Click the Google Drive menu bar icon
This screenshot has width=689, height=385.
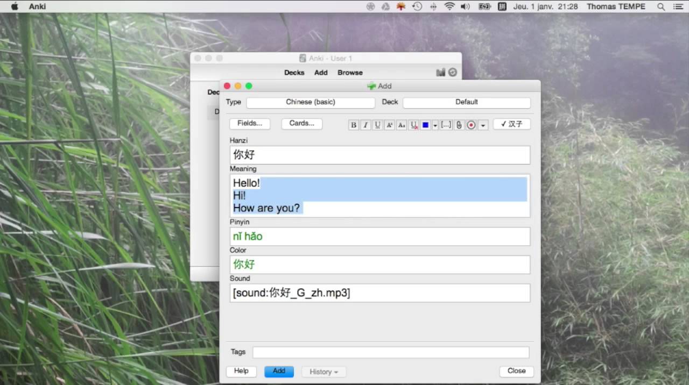[x=385, y=6]
